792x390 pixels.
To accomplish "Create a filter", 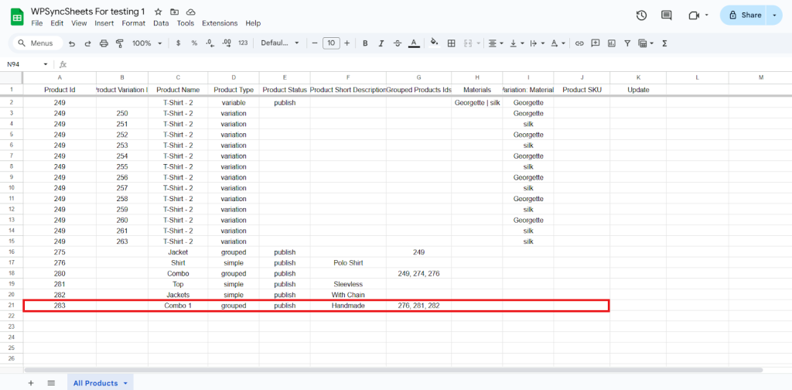I will coord(627,43).
